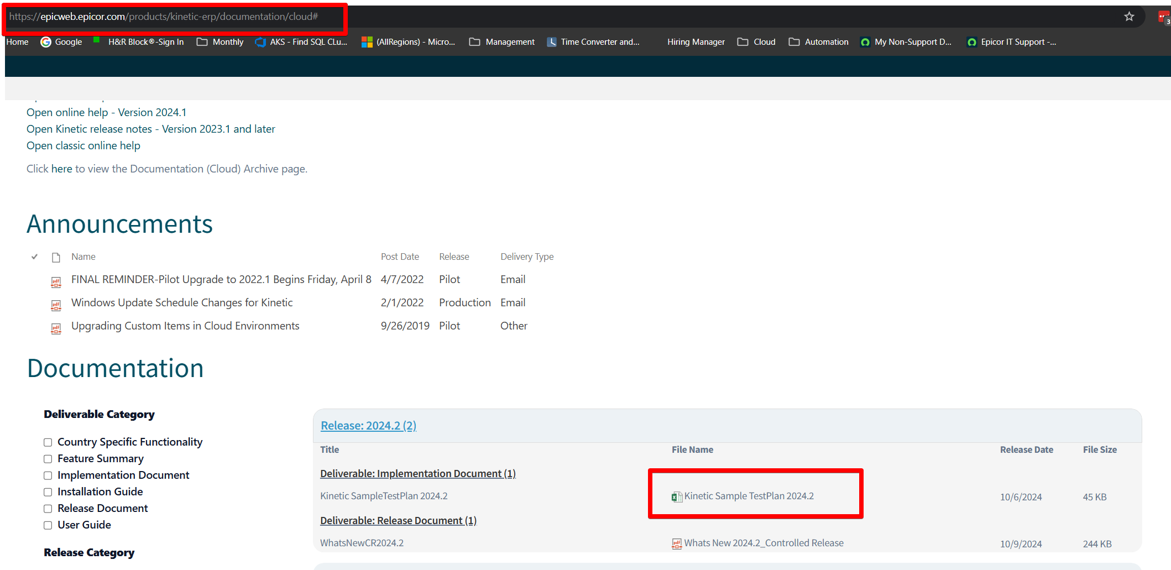The image size is (1171, 570).
Task: Open the Time Converter bookmark
Action: click(x=593, y=42)
